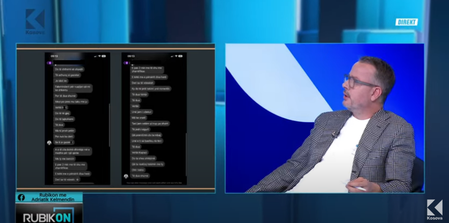Image resolution: width=449 pixels, height=223 pixels.
Task: Click the "Rubikon me Adriatik Kelmendin" caption
Action: pos(53,197)
